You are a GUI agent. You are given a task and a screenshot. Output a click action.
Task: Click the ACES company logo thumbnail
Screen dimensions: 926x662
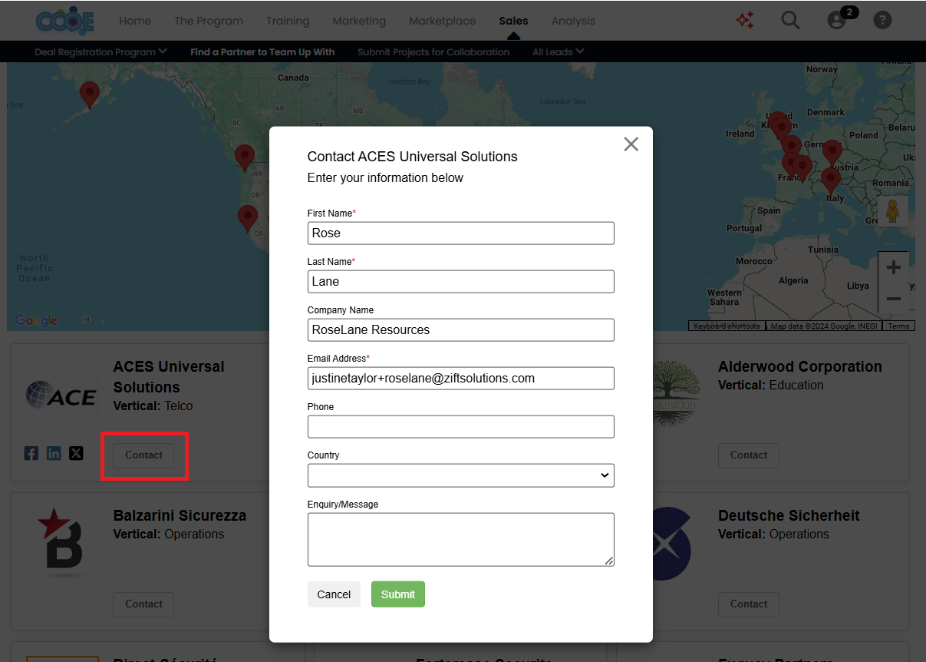[61, 396]
